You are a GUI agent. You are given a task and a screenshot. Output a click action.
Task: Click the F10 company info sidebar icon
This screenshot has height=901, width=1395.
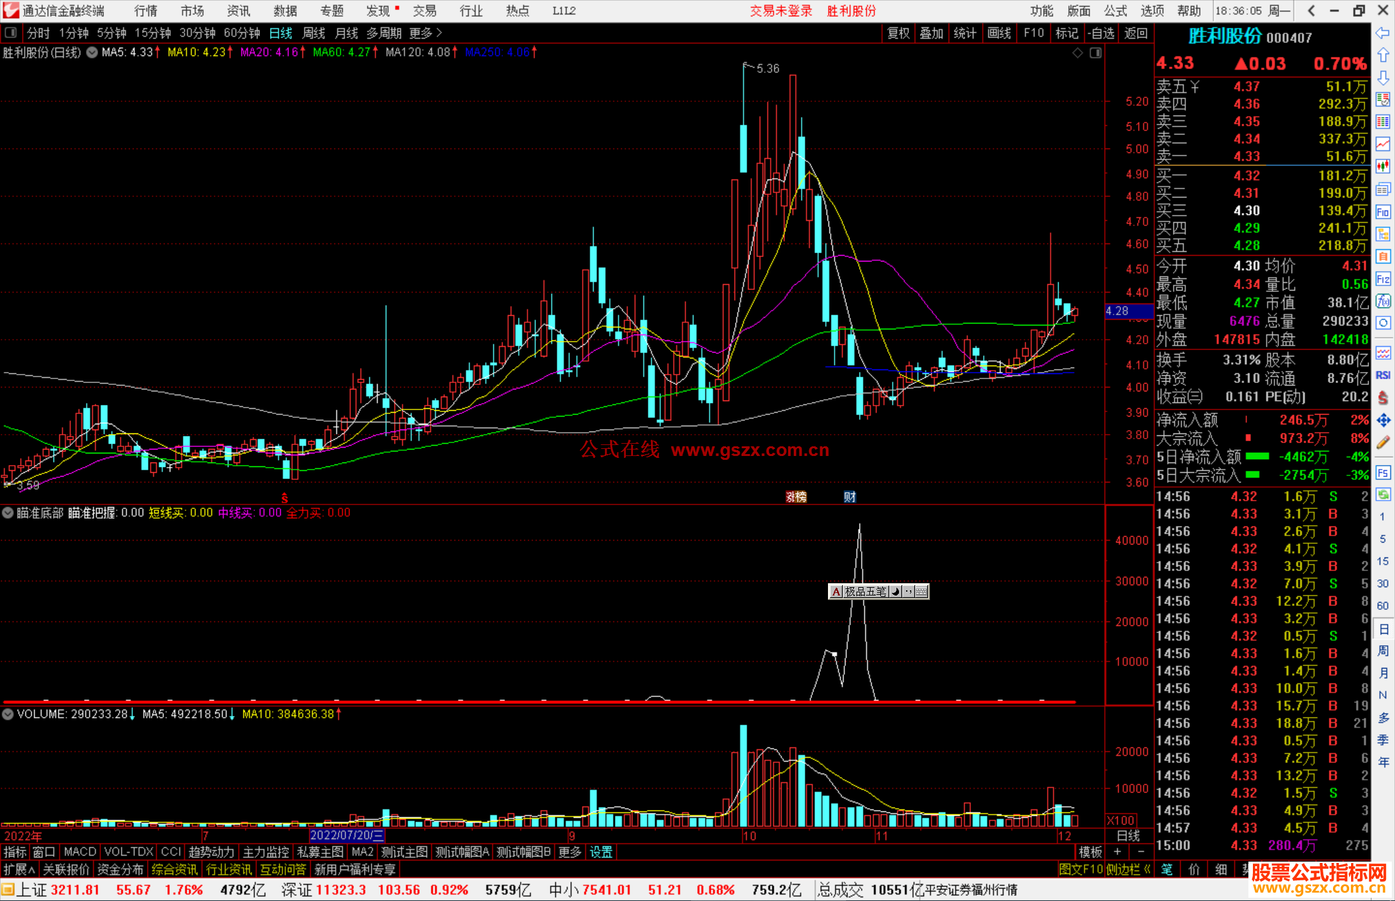click(x=1383, y=212)
